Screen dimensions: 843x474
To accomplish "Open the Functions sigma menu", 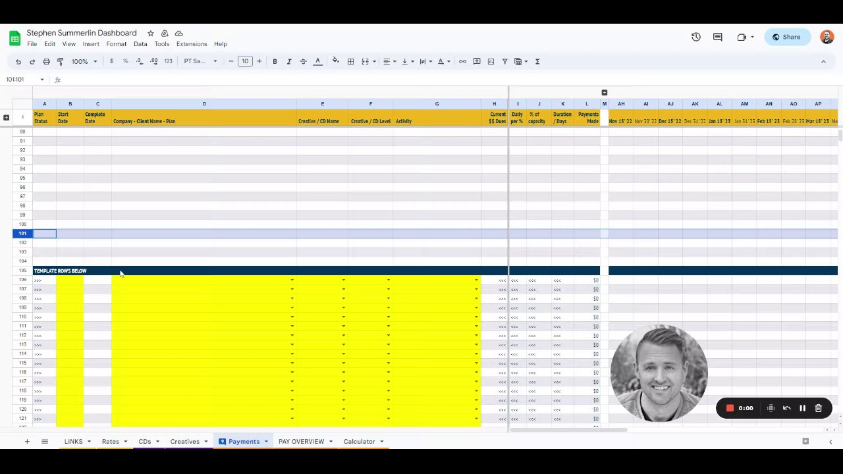I will point(537,61).
